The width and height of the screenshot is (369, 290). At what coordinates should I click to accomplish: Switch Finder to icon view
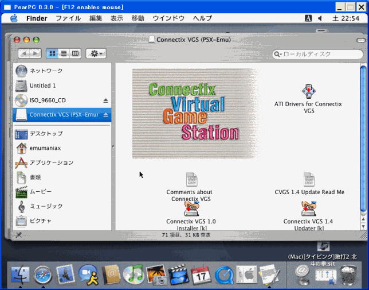click(x=52, y=53)
